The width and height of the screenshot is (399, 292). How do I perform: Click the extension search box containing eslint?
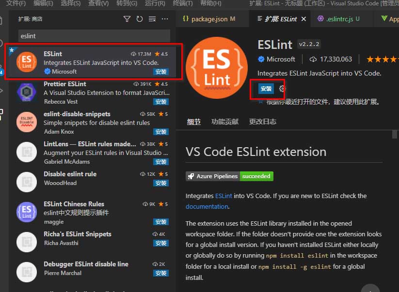pos(94,36)
